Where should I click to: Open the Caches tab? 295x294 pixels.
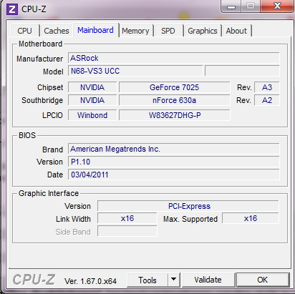[57, 31]
